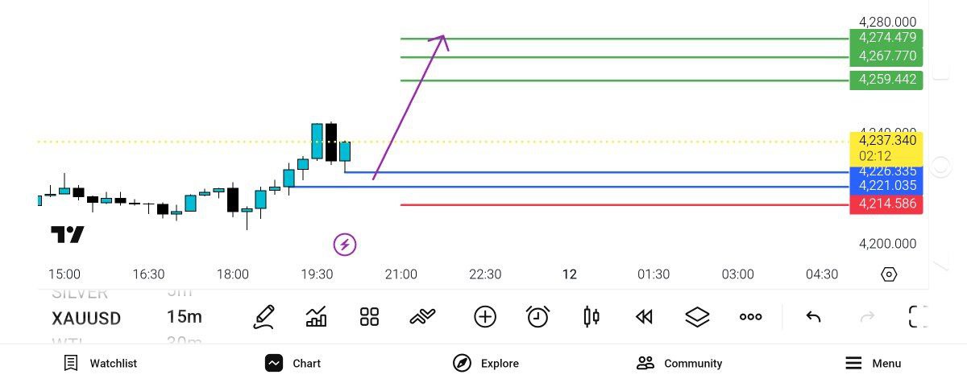Open the Menu button
Image resolution: width=967 pixels, height=383 pixels.
point(873,363)
